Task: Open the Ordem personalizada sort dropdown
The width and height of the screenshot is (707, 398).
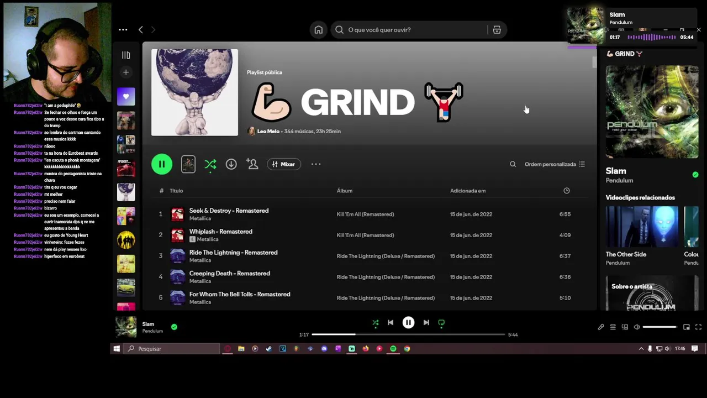Action: coord(555,164)
